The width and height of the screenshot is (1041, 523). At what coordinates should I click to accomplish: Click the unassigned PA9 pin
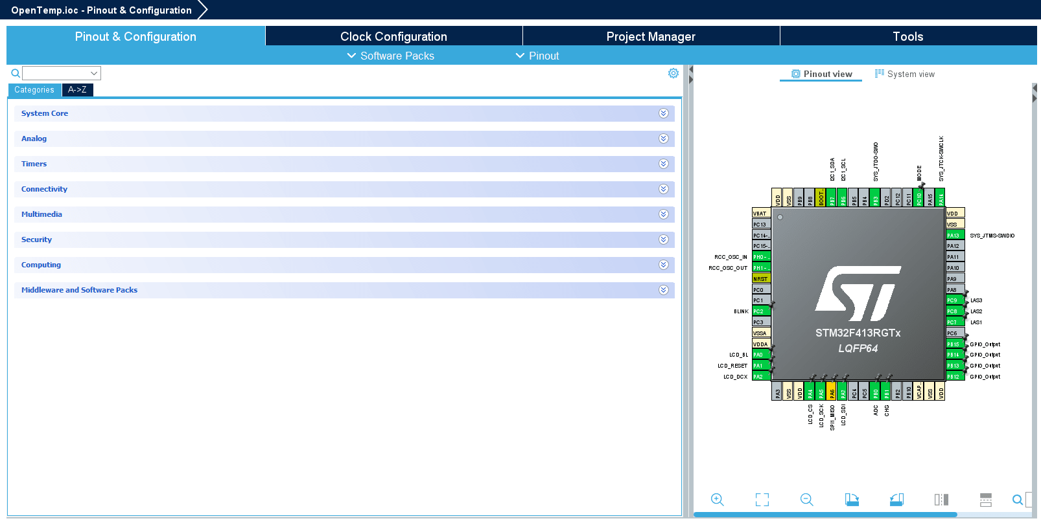tap(955, 279)
